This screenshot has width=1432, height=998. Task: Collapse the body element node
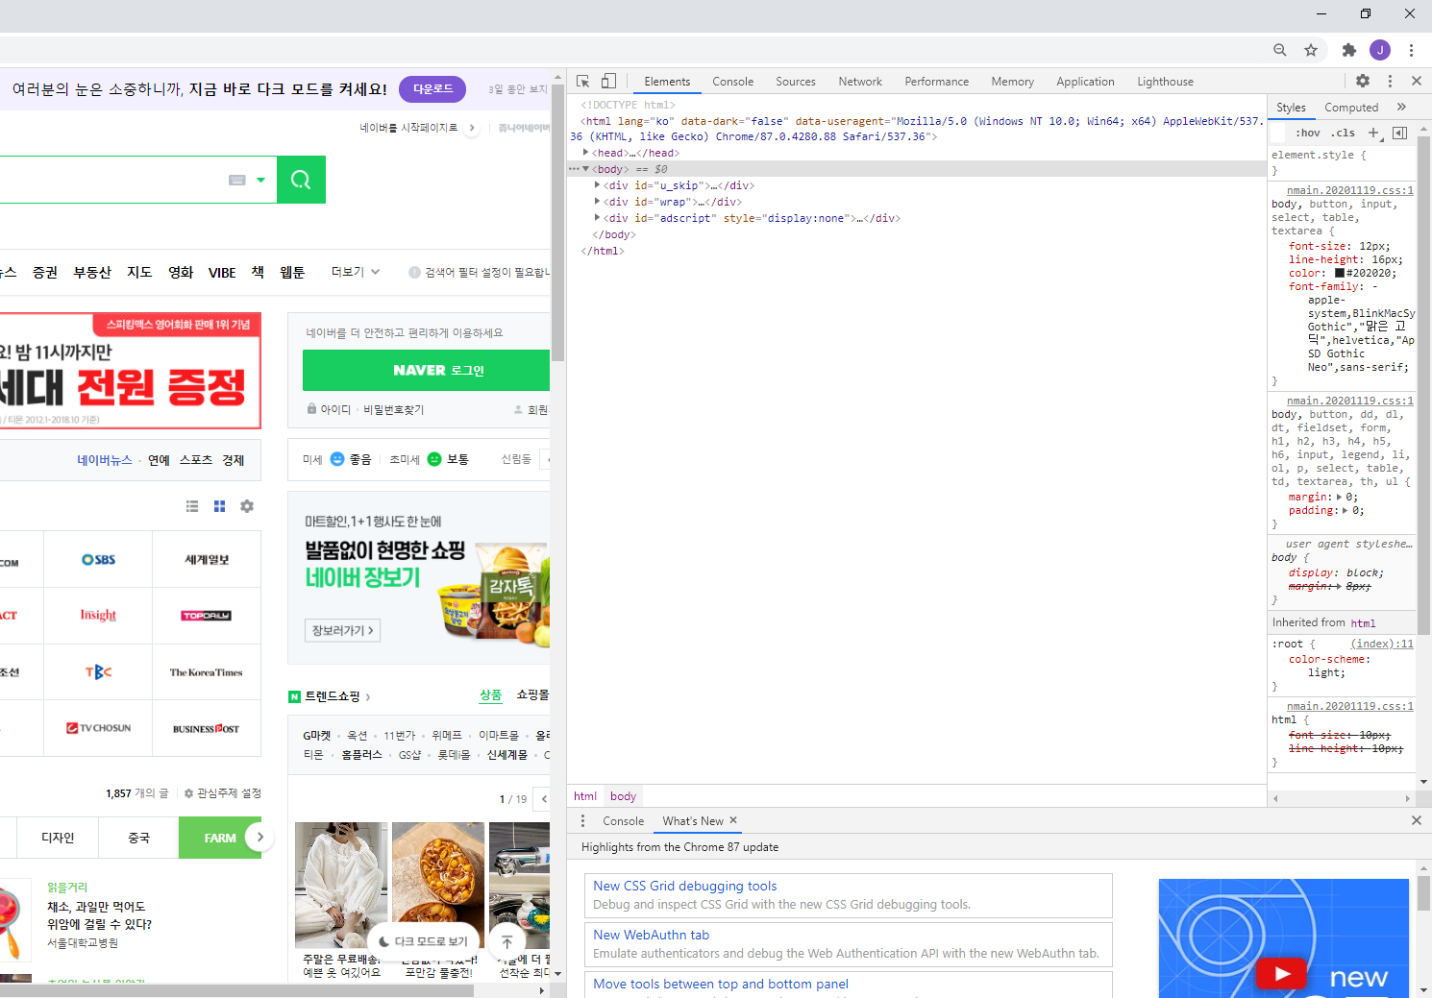click(585, 168)
